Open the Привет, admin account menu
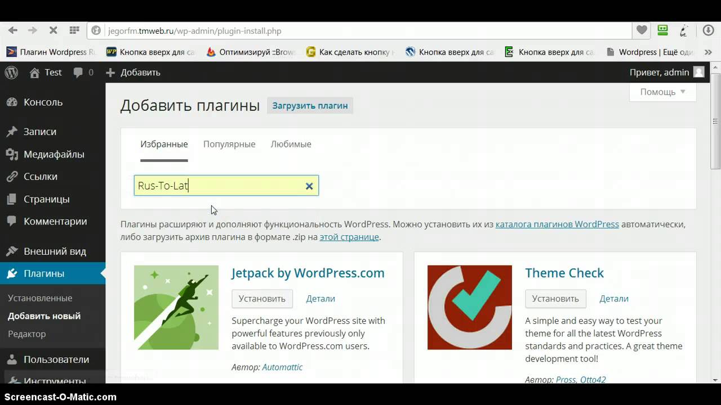Image resolution: width=721 pixels, height=405 pixels. (x=666, y=73)
